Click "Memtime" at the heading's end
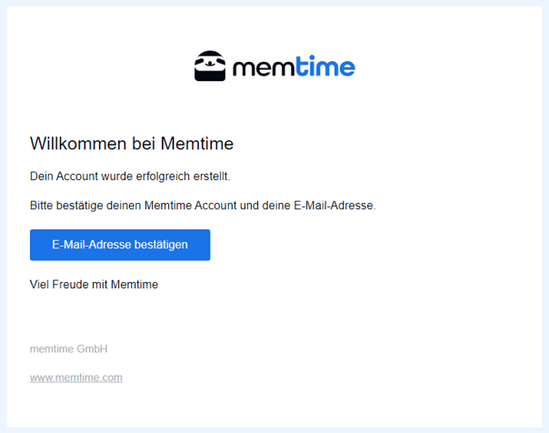 tap(197, 144)
